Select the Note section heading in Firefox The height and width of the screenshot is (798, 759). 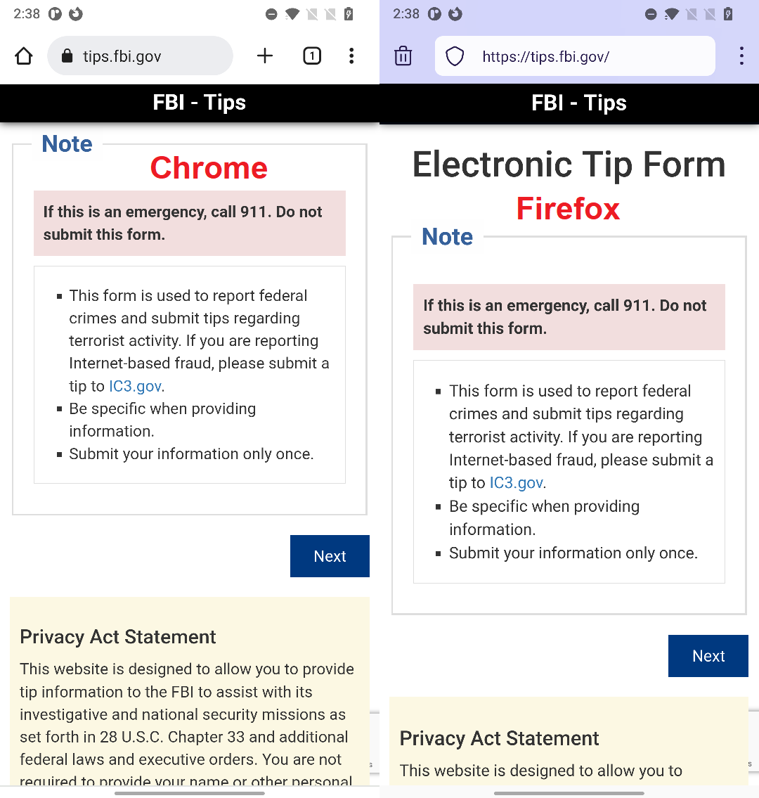click(447, 237)
